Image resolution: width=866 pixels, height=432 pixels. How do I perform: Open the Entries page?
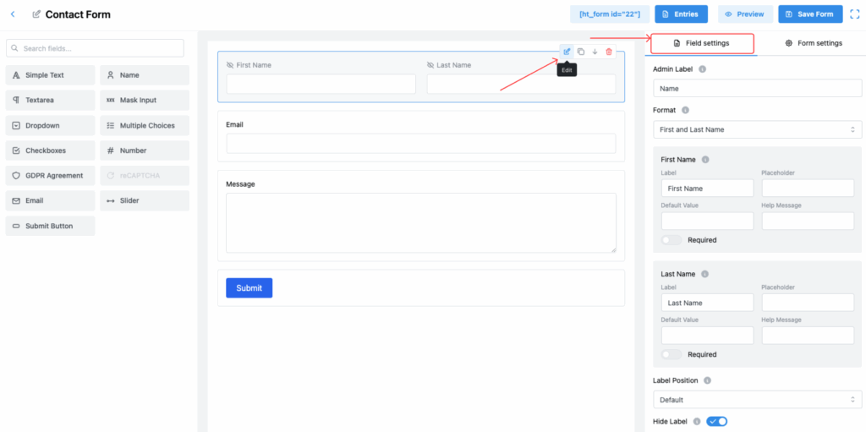click(681, 14)
